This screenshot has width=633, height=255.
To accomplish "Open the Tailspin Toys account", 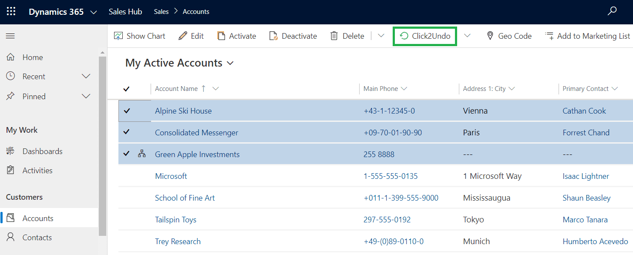I will [176, 220].
